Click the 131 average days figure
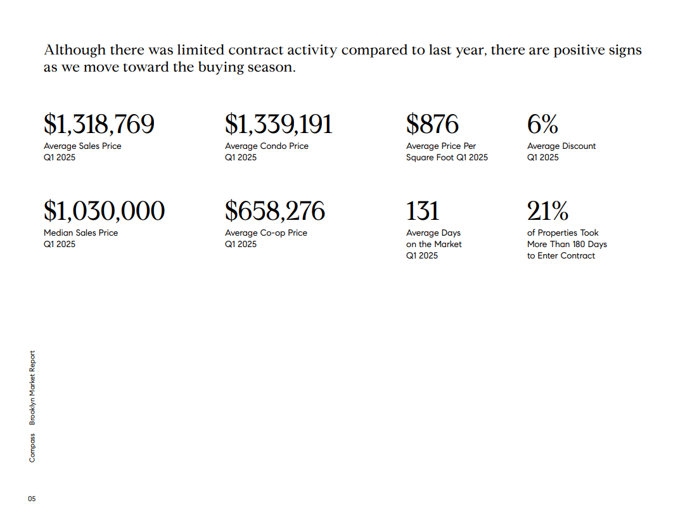Image resolution: width=692 pixels, height=529 pixels. 423,211
